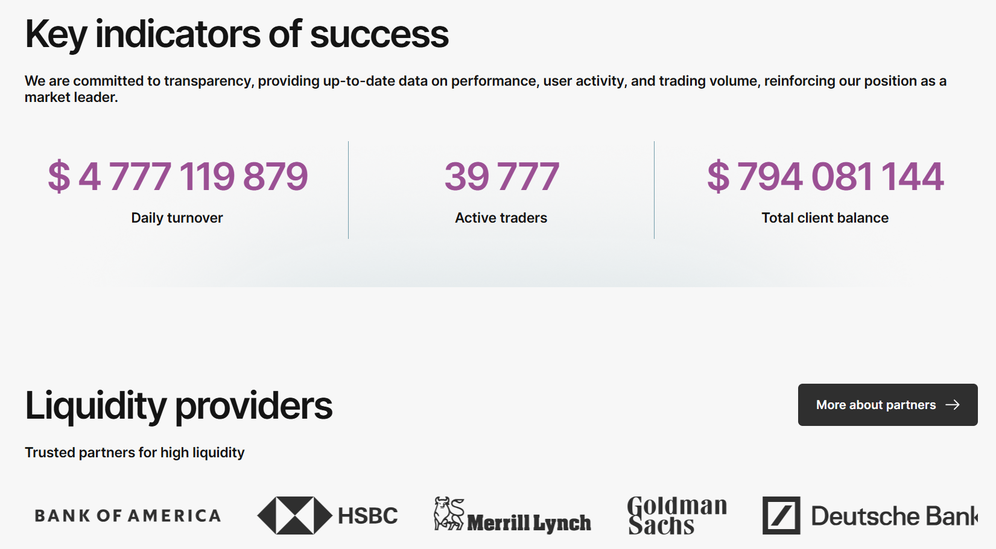Click the More about partners button
The width and height of the screenshot is (996, 549).
click(x=887, y=405)
